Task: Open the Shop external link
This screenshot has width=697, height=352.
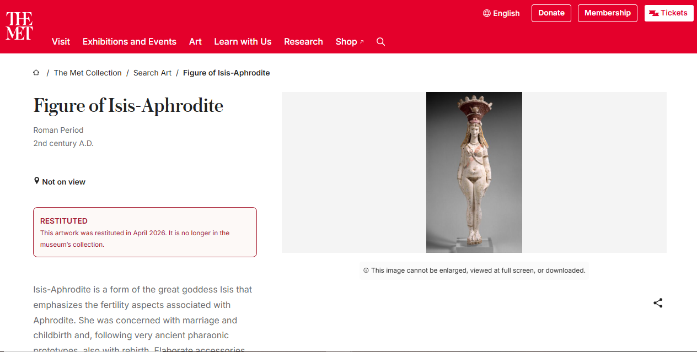Action: [x=350, y=42]
